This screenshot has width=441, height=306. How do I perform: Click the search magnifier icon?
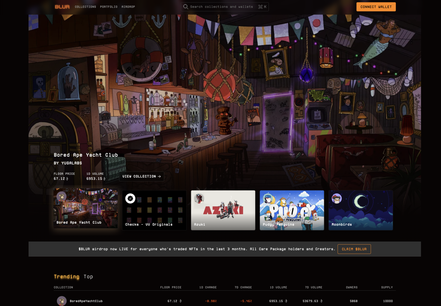(186, 7)
